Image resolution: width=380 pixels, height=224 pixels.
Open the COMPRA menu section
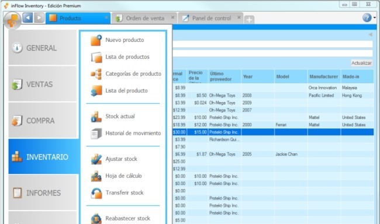pos(43,120)
